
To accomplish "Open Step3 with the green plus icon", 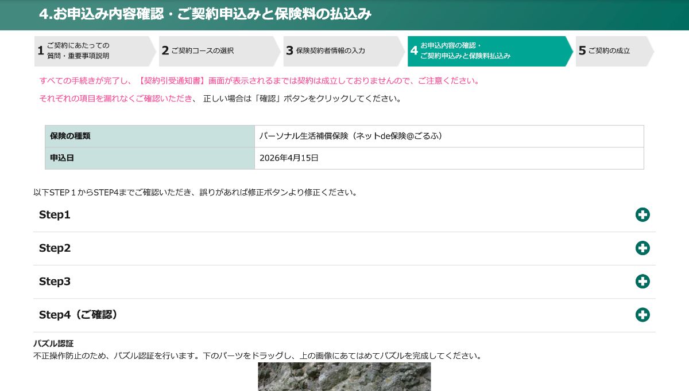I will [x=642, y=281].
